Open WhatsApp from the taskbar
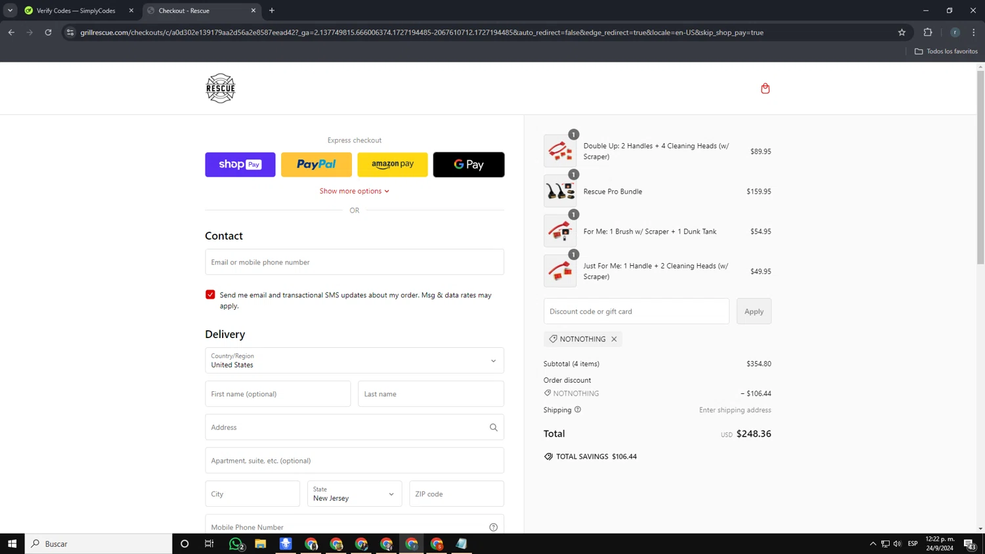The image size is (985, 554). 236,543
